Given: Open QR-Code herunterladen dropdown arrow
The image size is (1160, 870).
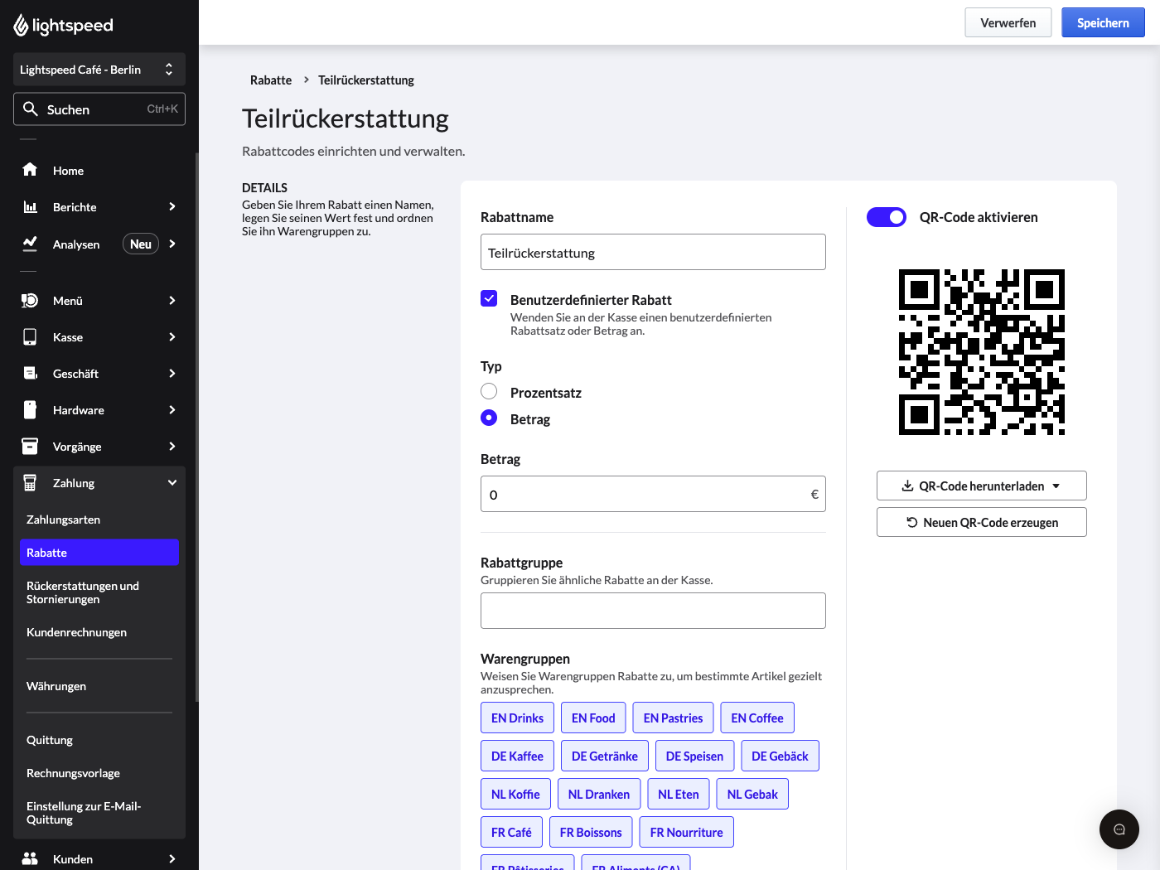Looking at the screenshot, I should tap(1056, 486).
